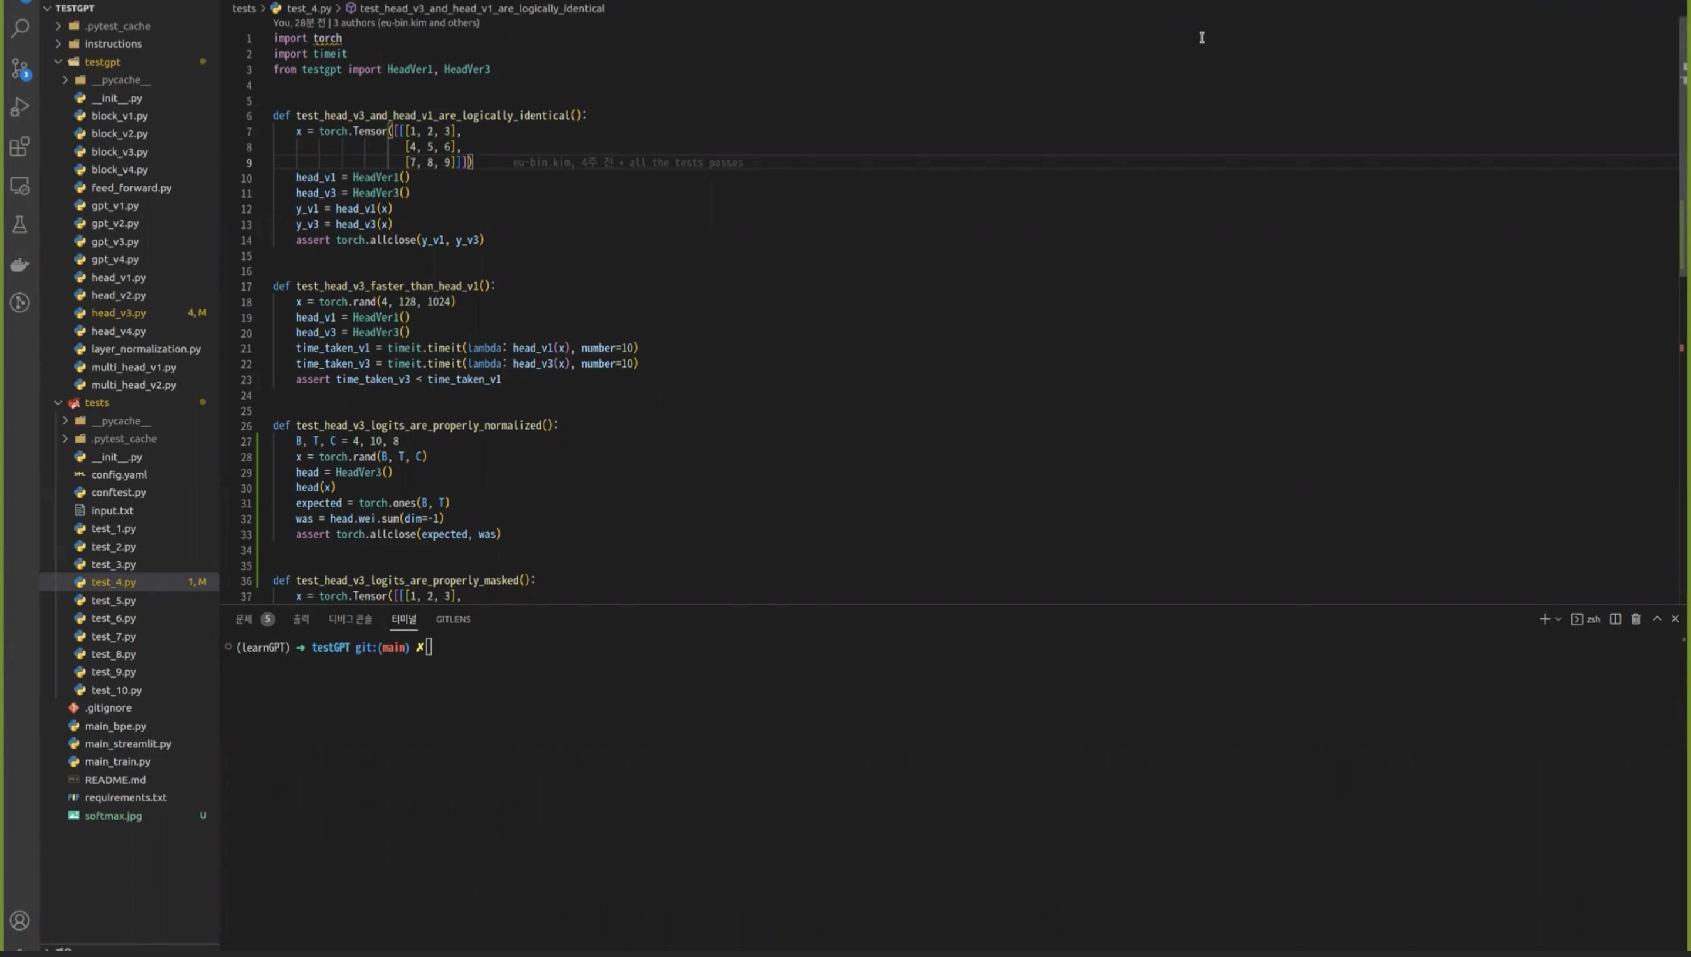Expand __pycache__ under tests folder
Screen dimensions: 1691x957
tap(65, 420)
